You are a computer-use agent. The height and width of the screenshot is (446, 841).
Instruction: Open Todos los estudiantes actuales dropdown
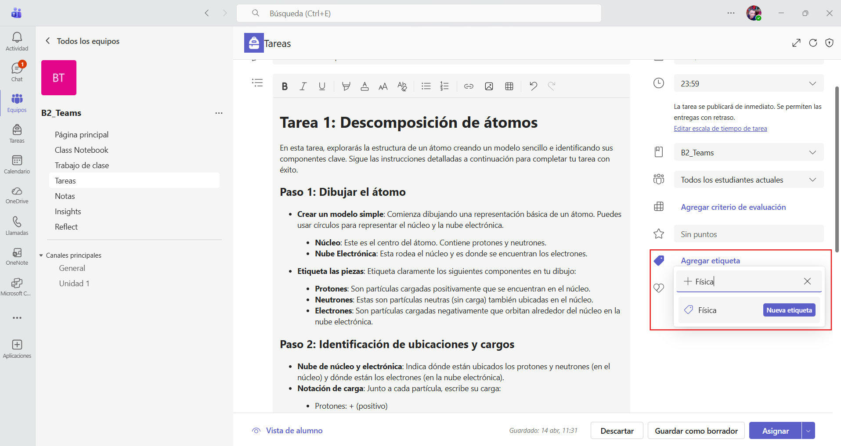pos(748,180)
